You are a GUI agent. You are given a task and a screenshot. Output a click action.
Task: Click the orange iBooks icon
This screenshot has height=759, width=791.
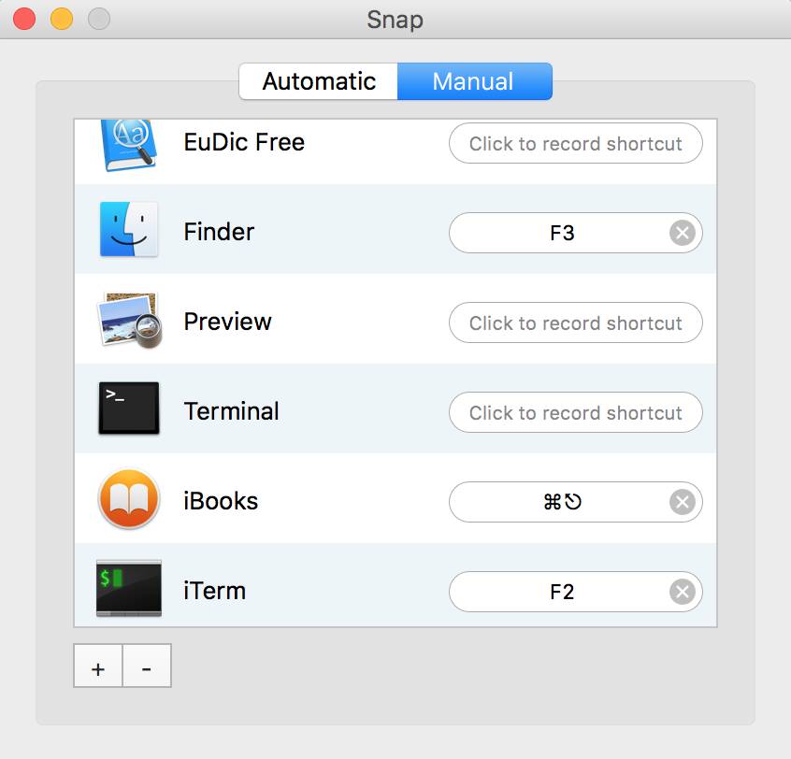click(129, 499)
